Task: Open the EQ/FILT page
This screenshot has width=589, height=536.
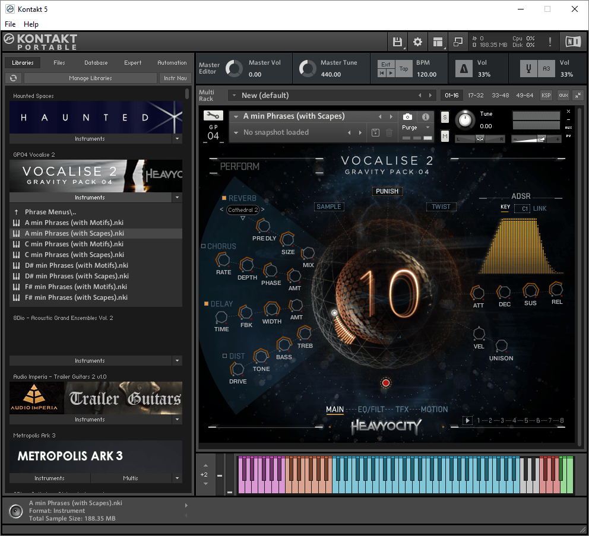Action: (x=371, y=409)
